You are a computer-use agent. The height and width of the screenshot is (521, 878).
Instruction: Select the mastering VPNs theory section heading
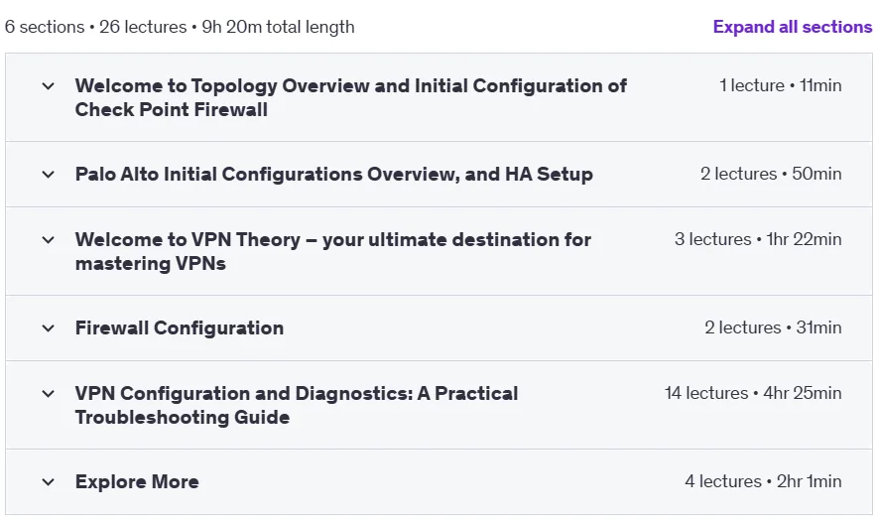(x=333, y=251)
